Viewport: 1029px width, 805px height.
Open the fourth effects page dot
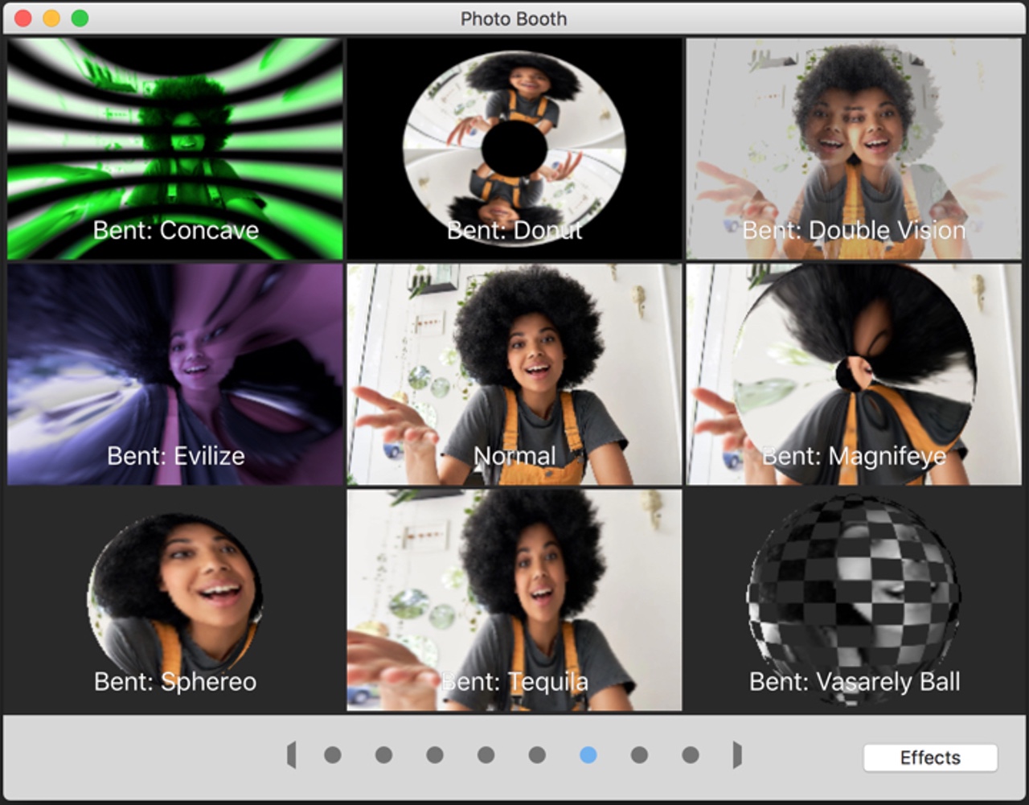[x=486, y=755]
